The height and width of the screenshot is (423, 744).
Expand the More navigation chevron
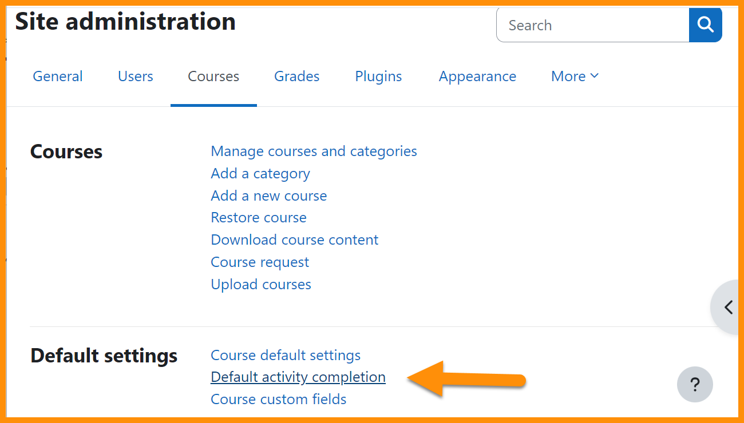(x=594, y=75)
